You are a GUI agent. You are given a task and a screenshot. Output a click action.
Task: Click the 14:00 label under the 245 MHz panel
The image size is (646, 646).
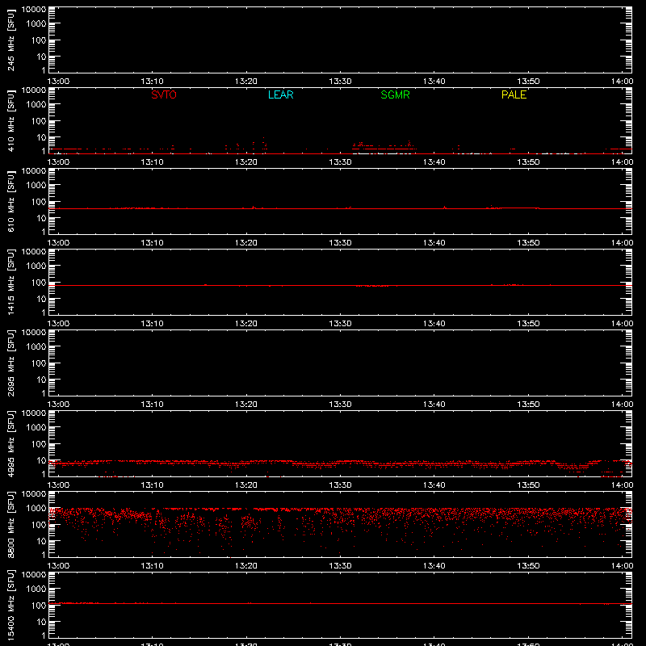[622, 82]
